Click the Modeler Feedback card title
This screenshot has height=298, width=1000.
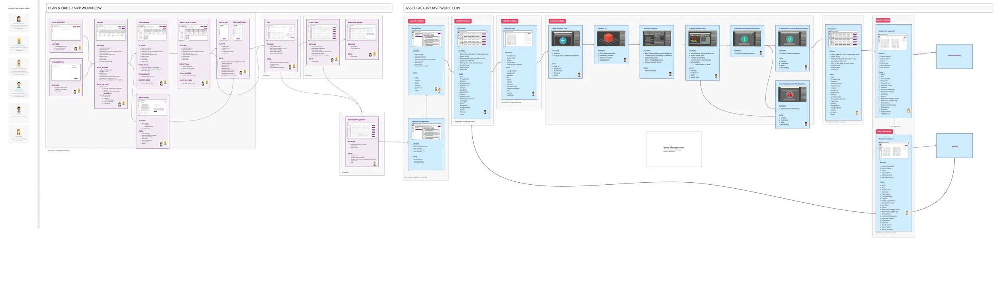(886, 139)
